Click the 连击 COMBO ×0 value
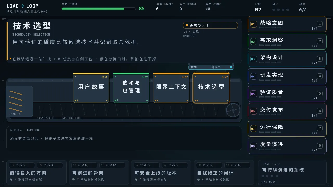This screenshot has width=333, height=187. click(208, 9)
